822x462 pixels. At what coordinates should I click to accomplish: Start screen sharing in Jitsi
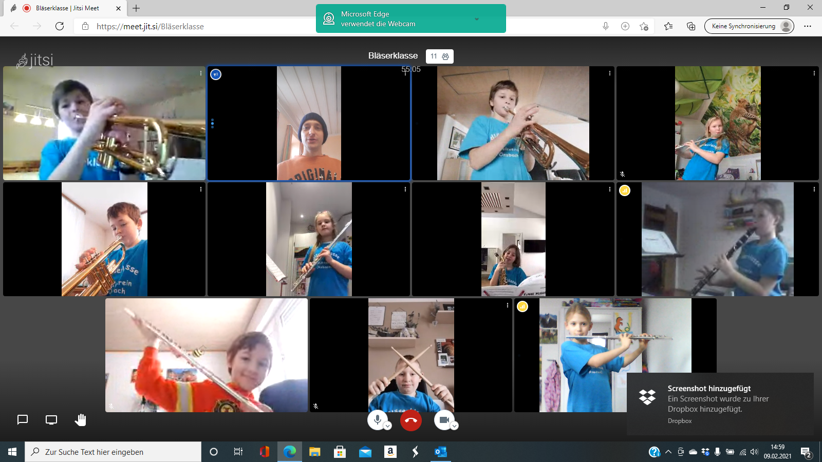coord(51,420)
